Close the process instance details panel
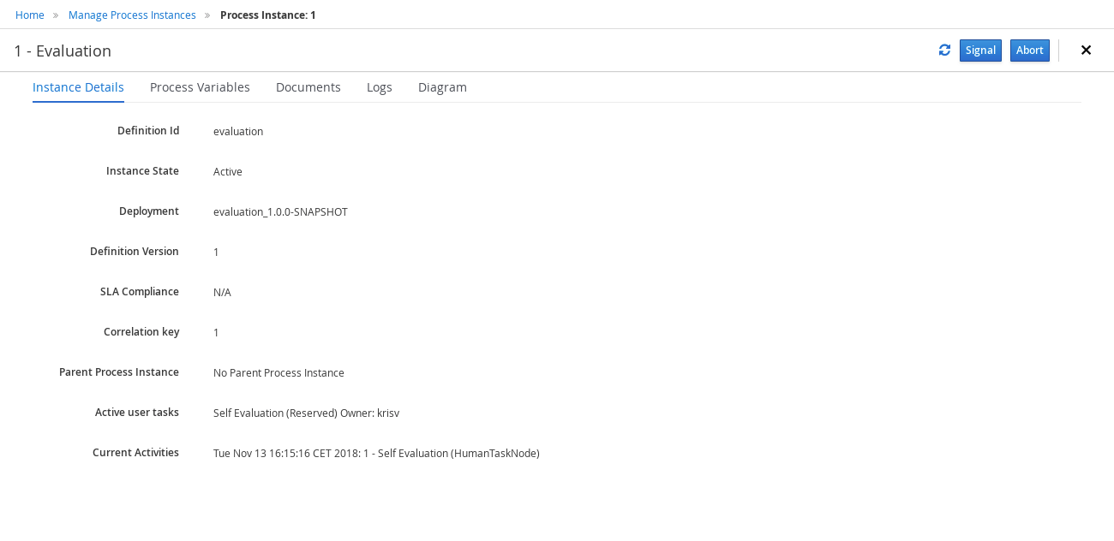1114x541 pixels. click(1086, 51)
